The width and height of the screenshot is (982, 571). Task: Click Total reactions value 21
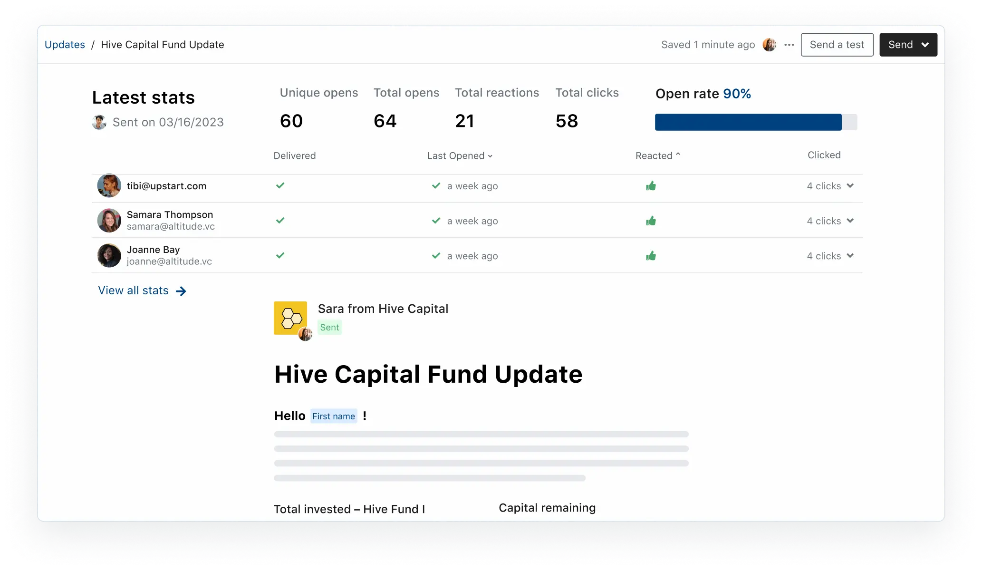point(464,121)
